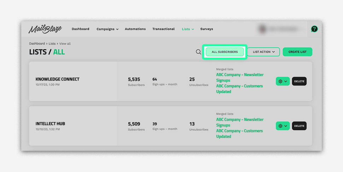Click the blurred user profile avatar
The height and width of the screenshot is (172, 343).
tap(262, 29)
